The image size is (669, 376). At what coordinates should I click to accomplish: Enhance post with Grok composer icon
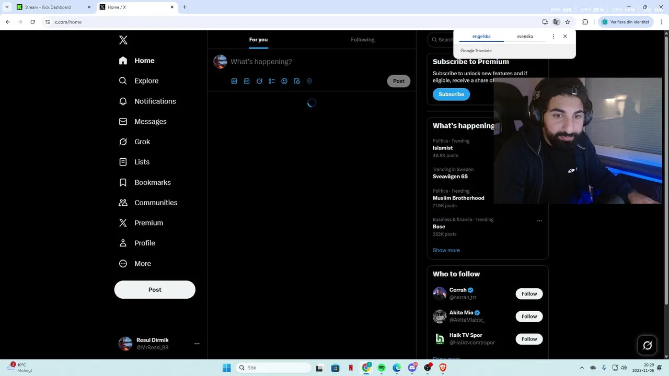pos(259,81)
